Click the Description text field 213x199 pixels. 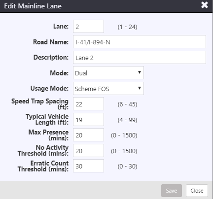(140, 58)
